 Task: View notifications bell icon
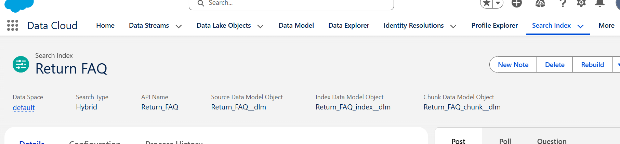click(x=599, y=3)
